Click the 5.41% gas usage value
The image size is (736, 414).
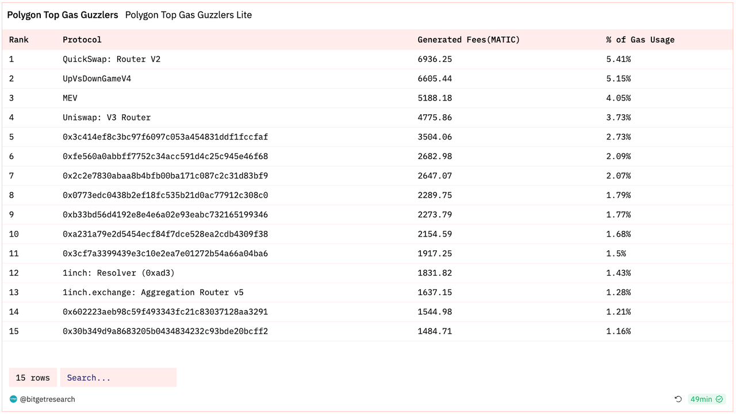pyautogui.click(x=619, y=59)
